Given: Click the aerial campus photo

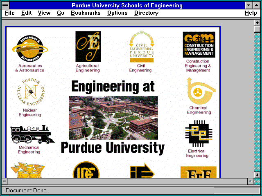Looking at the screenshot, I should (113, 118).
